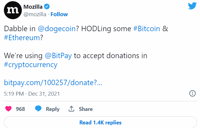Open the #cryptocurrency hashtag

click(x=30, y=65)
